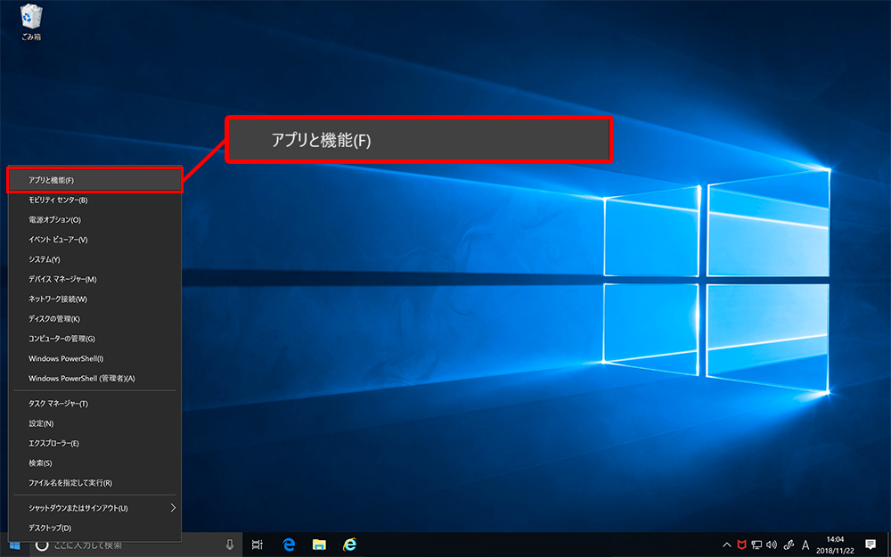Viewport: 891px width, 557px height.
Task: Open ディスクの管理(K) from the menu
Action: click(x=95, y=319)
